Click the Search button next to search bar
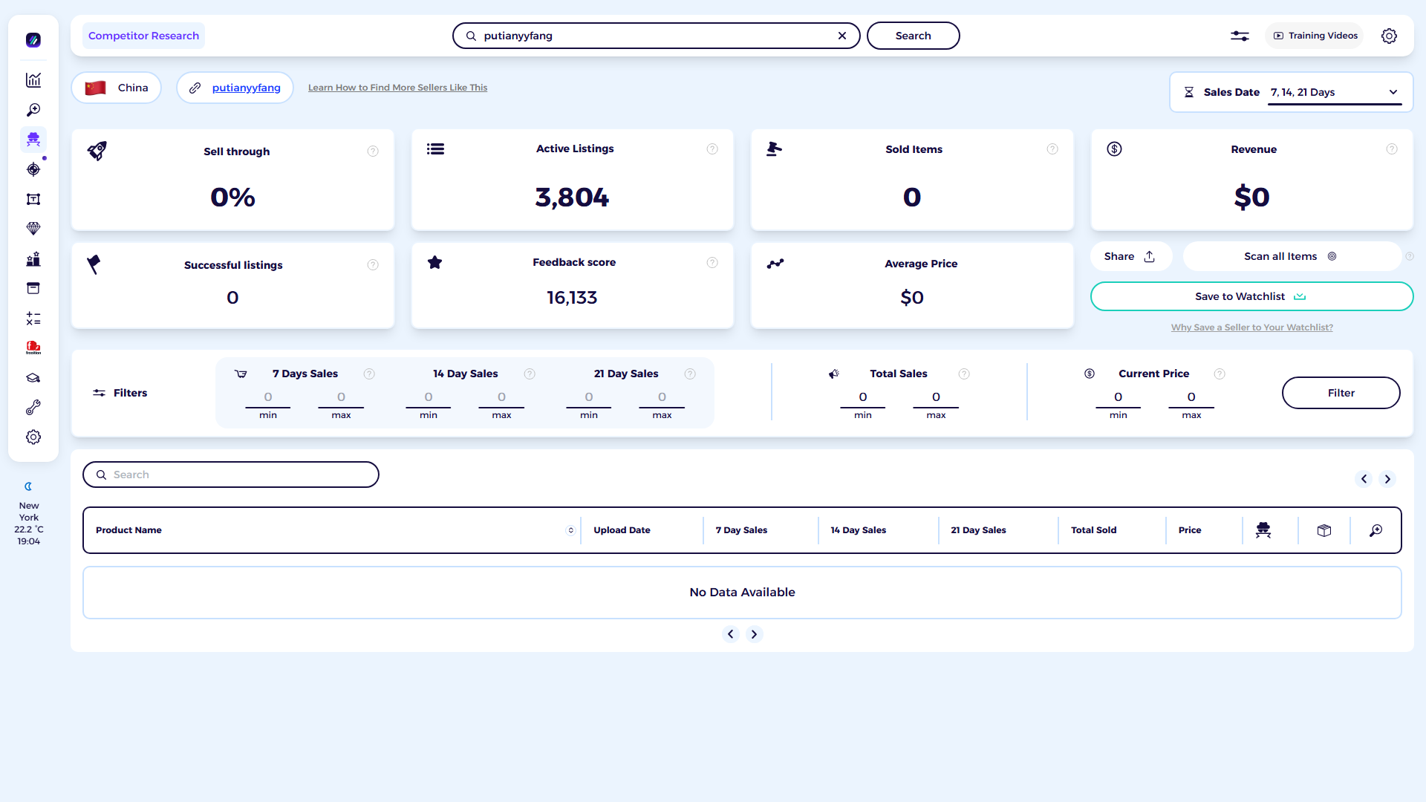The height and width of the screenshot is (802, 1426). [913, 36]
